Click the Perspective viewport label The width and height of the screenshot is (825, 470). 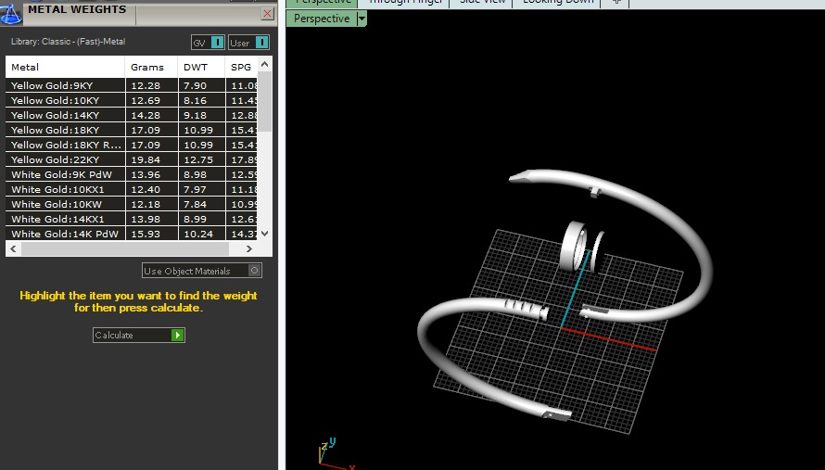click(x=322, y=19)
